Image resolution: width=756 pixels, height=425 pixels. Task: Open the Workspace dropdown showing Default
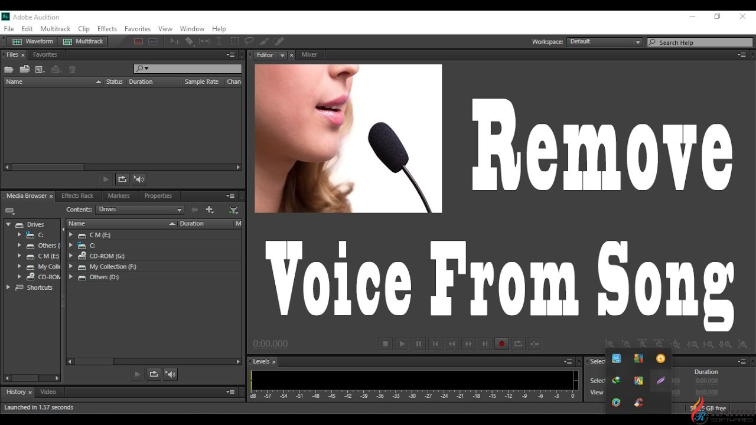pyautogui.click(x=605, y=42)
